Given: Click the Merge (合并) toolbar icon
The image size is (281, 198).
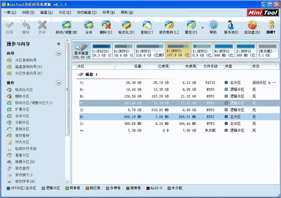Looking at the screenshot, I should [89, 25].
